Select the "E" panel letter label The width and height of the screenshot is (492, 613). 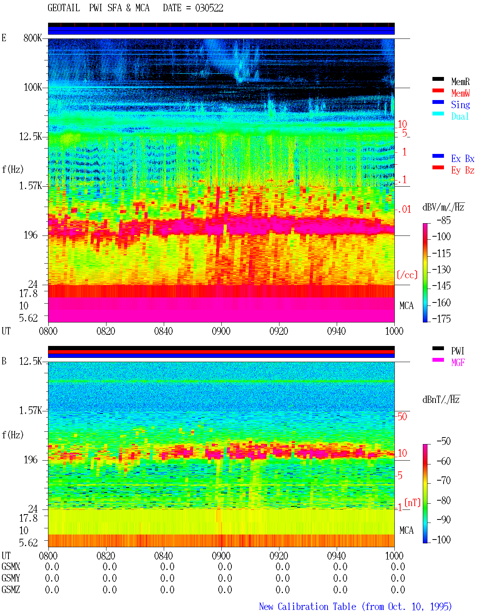click(4, 38)
